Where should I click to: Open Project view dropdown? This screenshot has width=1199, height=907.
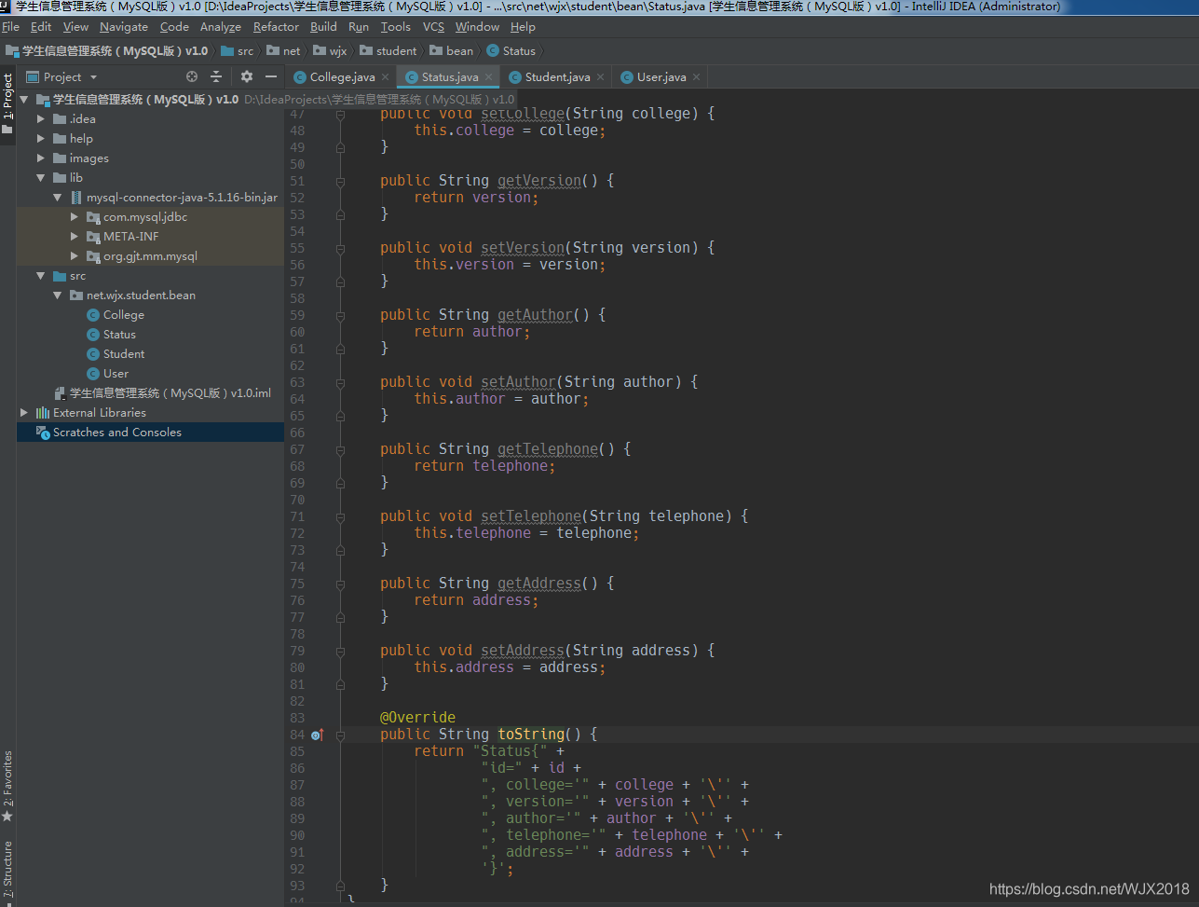(61, 76)
